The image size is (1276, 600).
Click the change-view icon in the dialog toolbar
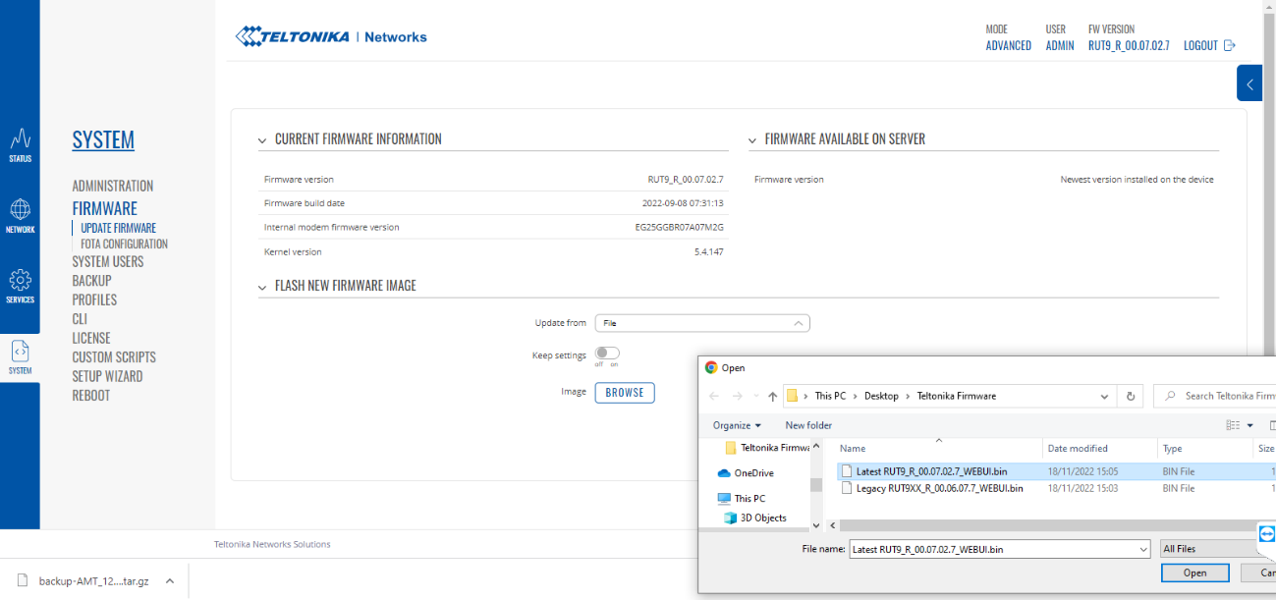coord(1233,425)
